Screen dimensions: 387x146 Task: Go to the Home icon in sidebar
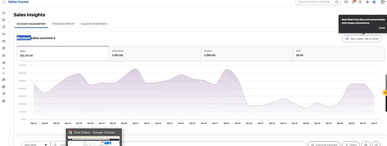(x=4, y=13)
